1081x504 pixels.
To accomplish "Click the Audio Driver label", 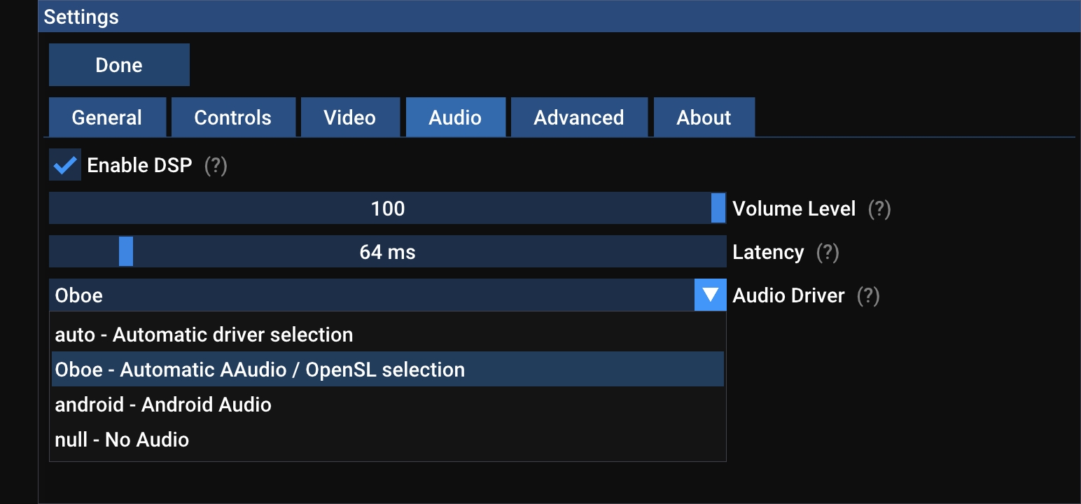I will click(788, 295).
